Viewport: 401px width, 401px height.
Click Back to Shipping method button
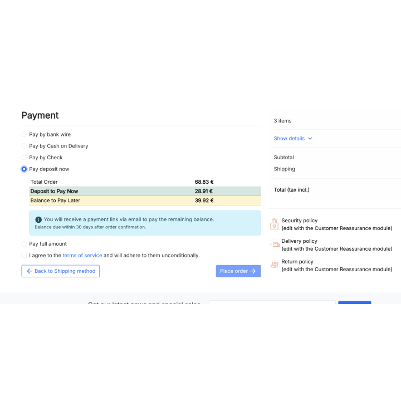[x=60, y=271]
